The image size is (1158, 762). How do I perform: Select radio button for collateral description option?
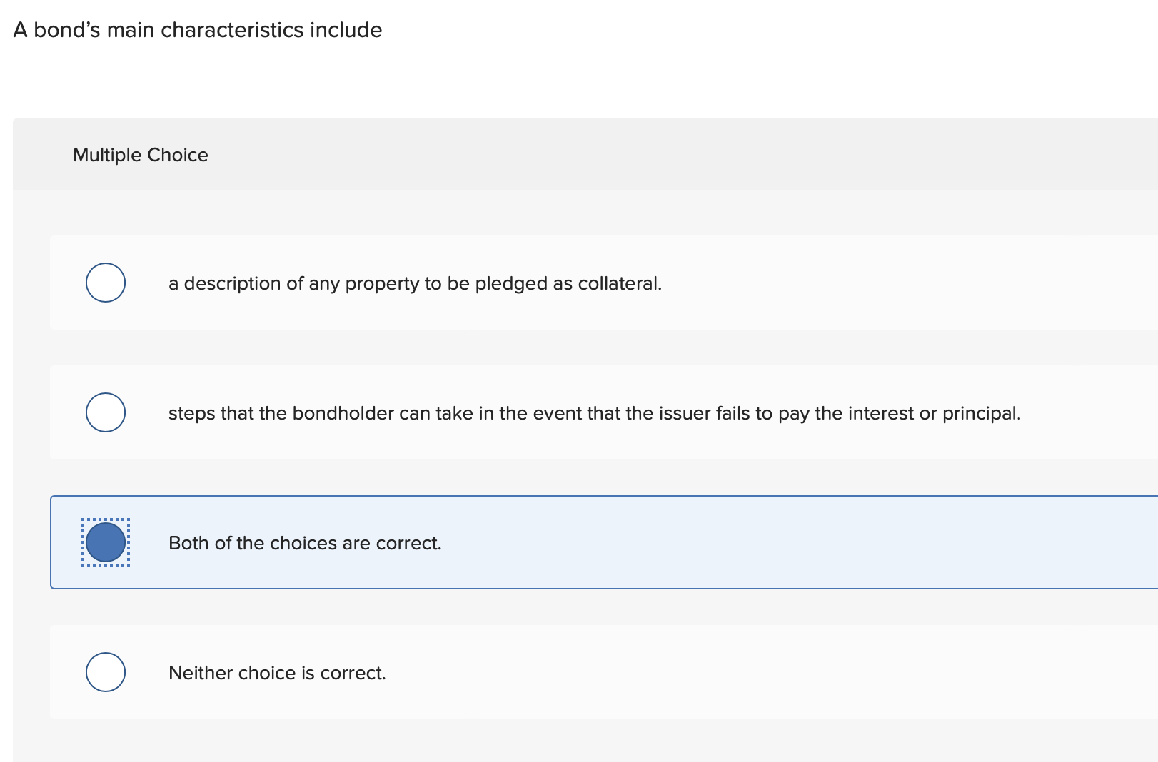point(105,283)
